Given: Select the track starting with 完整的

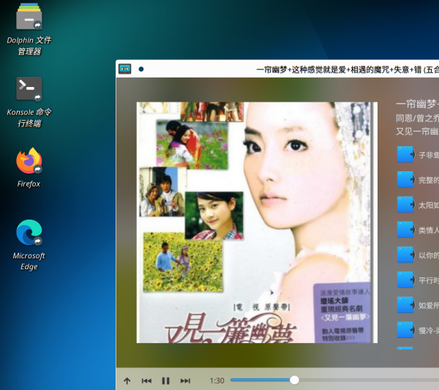Looking at the screenshot, I should 418,180.
